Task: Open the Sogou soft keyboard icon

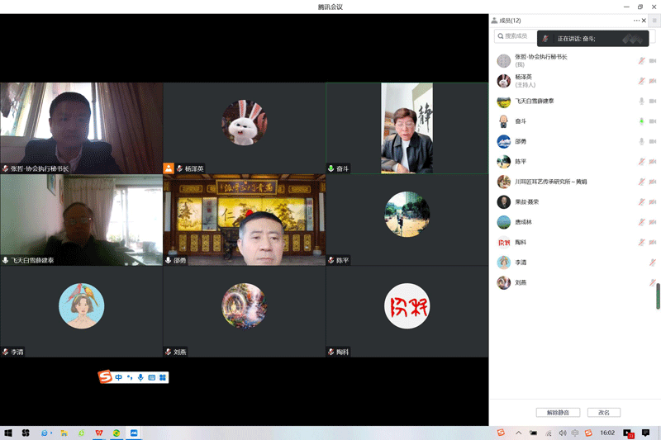Action: pyautogui.click(x=151, y=377)
